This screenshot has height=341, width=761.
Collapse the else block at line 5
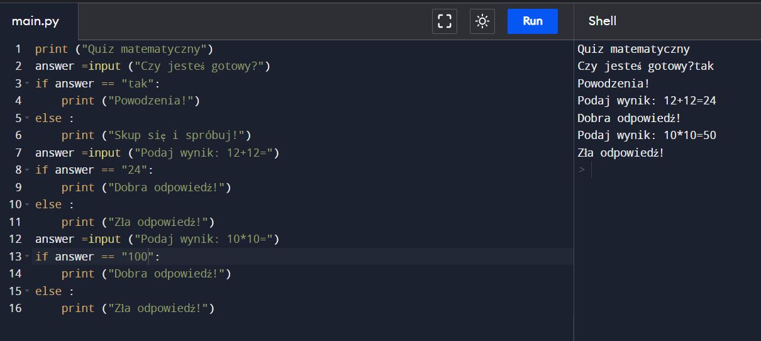(27, 118)
